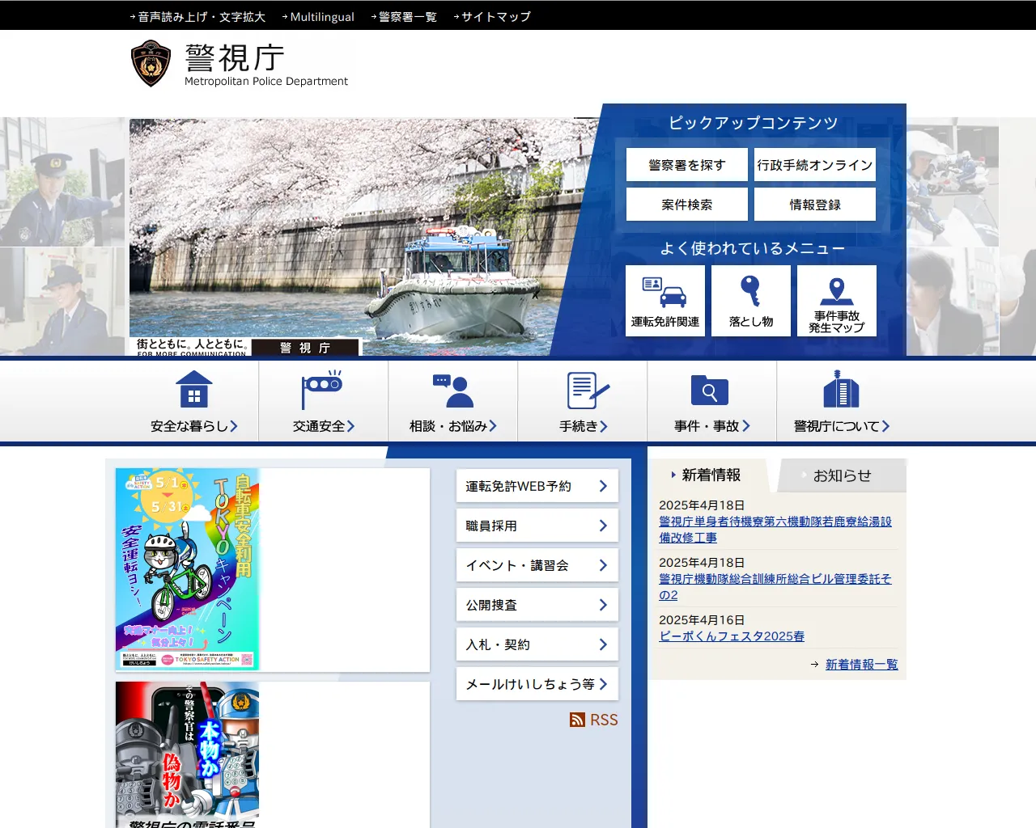
Task: Open 交通安全 traffic signal icon
Action: pos(323,391)
